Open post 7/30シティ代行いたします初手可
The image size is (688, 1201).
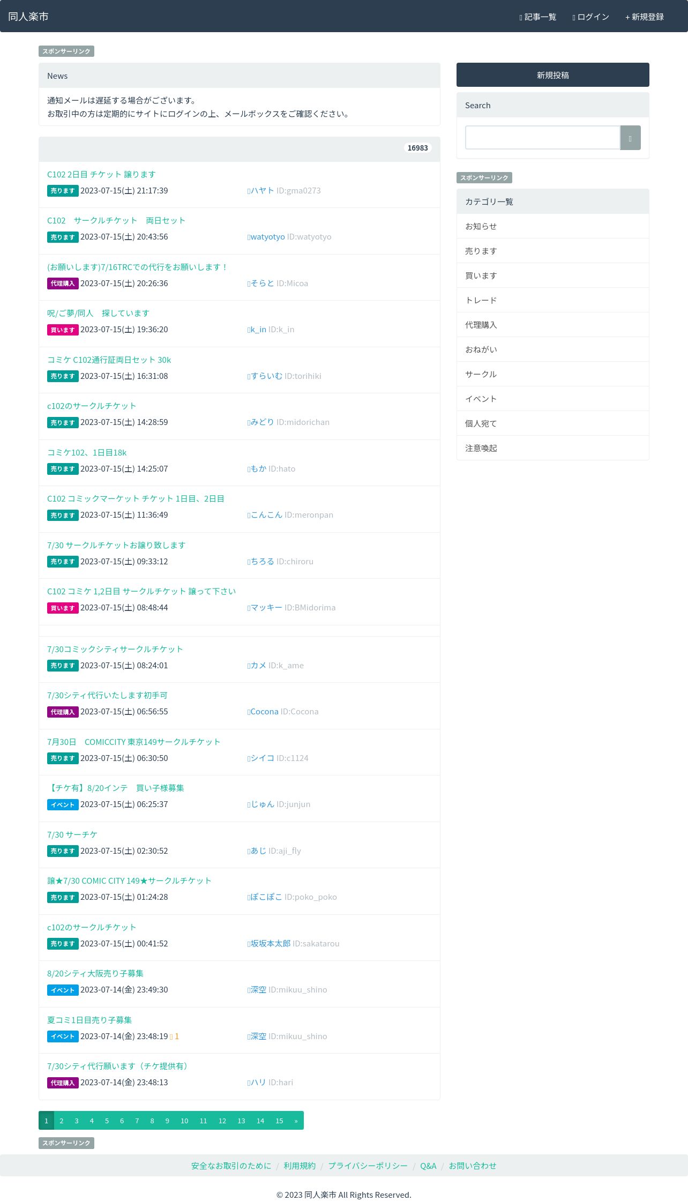(107, 695)
